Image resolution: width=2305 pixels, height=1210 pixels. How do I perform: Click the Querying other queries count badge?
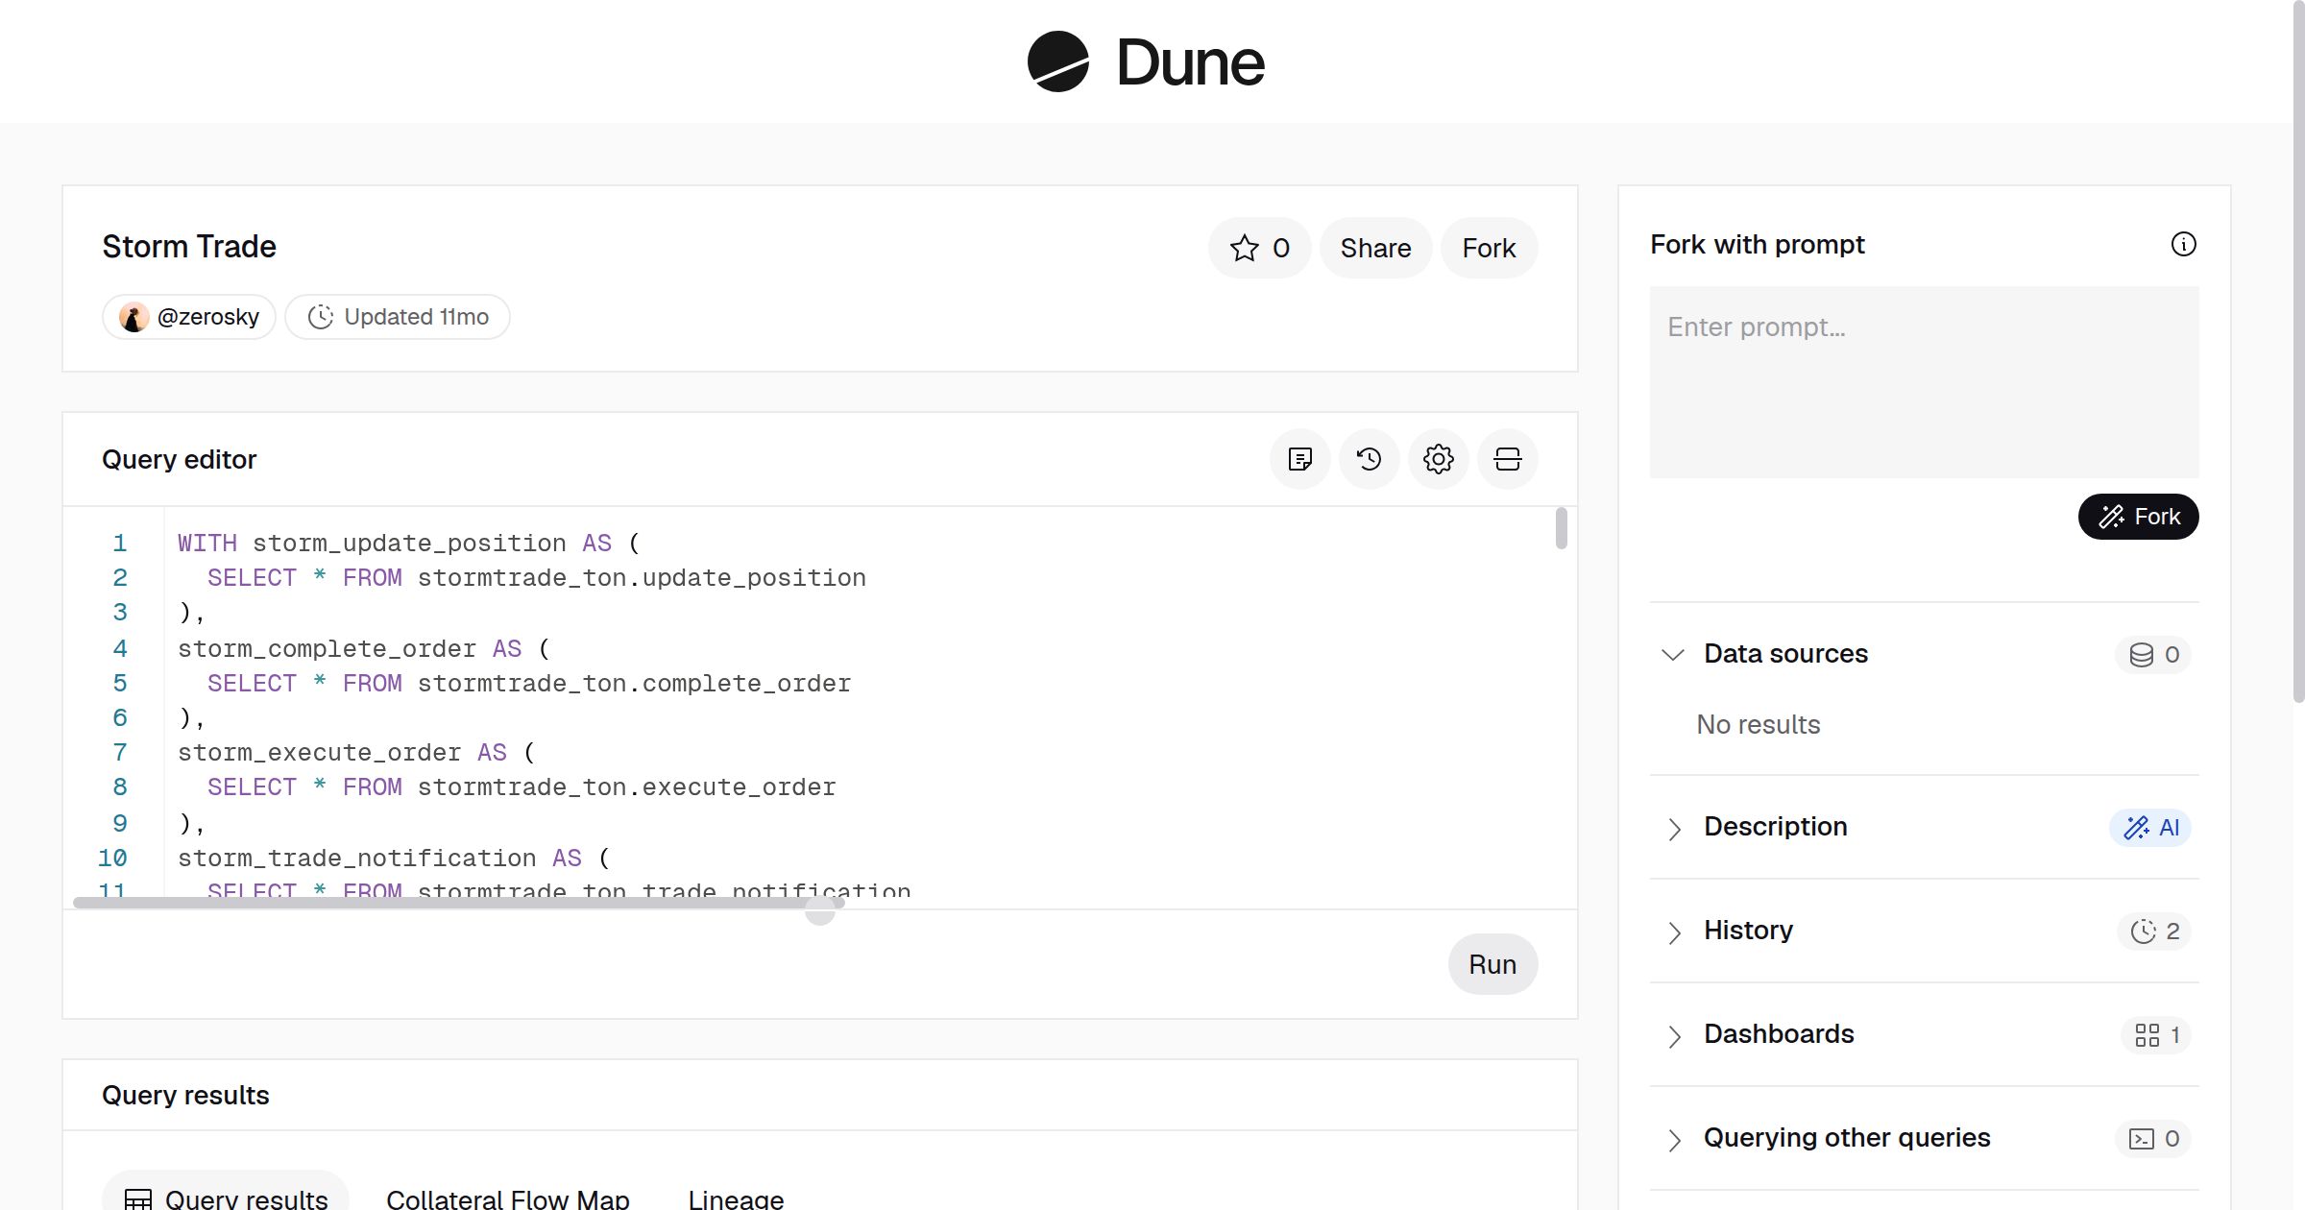click(x=2153, y=1139)
